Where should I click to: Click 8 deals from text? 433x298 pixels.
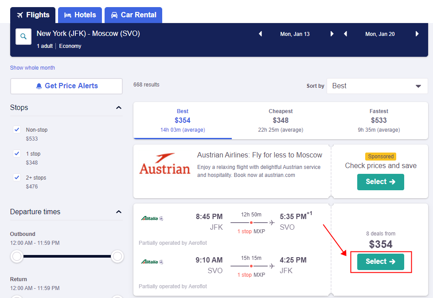click(x=381, y=234)
